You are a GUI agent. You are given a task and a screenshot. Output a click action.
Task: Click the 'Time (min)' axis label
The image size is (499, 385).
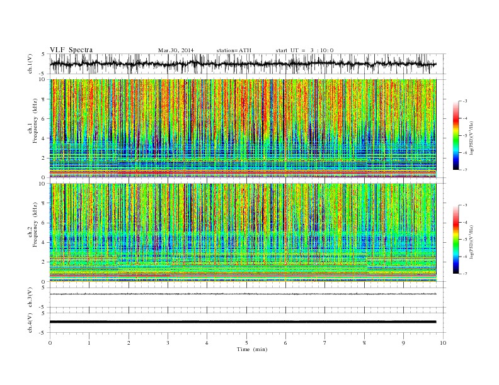coord(252,349)
